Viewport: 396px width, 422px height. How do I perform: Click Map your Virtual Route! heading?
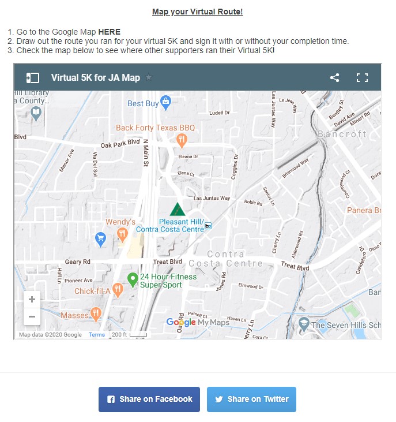pyautogui.click(x=198, y=12)
